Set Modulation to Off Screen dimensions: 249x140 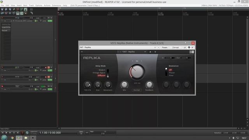click(x=170, y=70)
